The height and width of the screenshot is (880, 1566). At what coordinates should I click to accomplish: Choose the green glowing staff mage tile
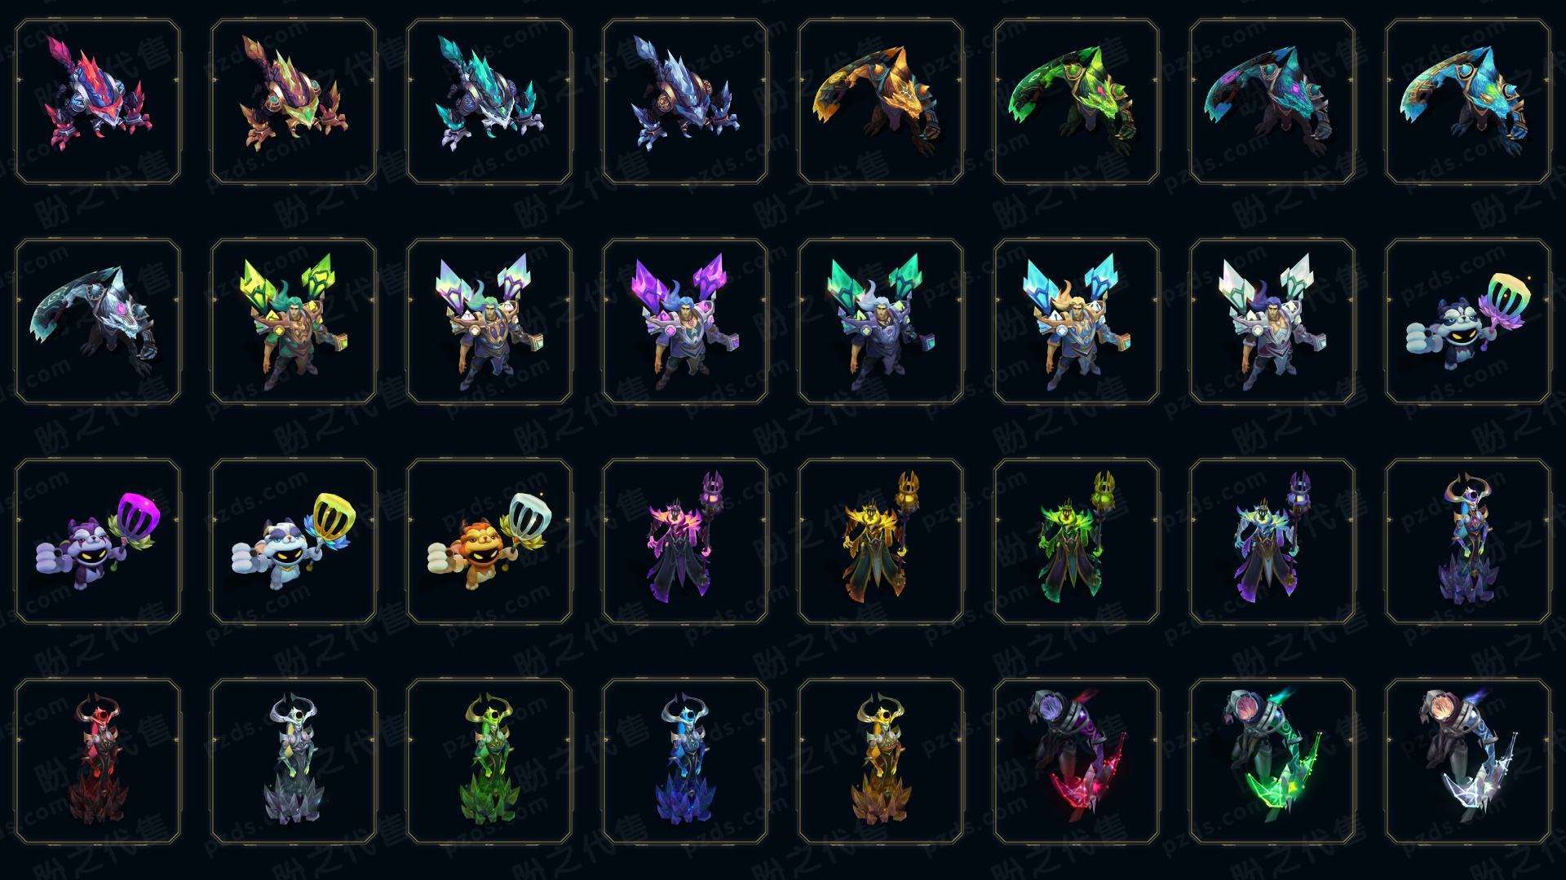1077,541
